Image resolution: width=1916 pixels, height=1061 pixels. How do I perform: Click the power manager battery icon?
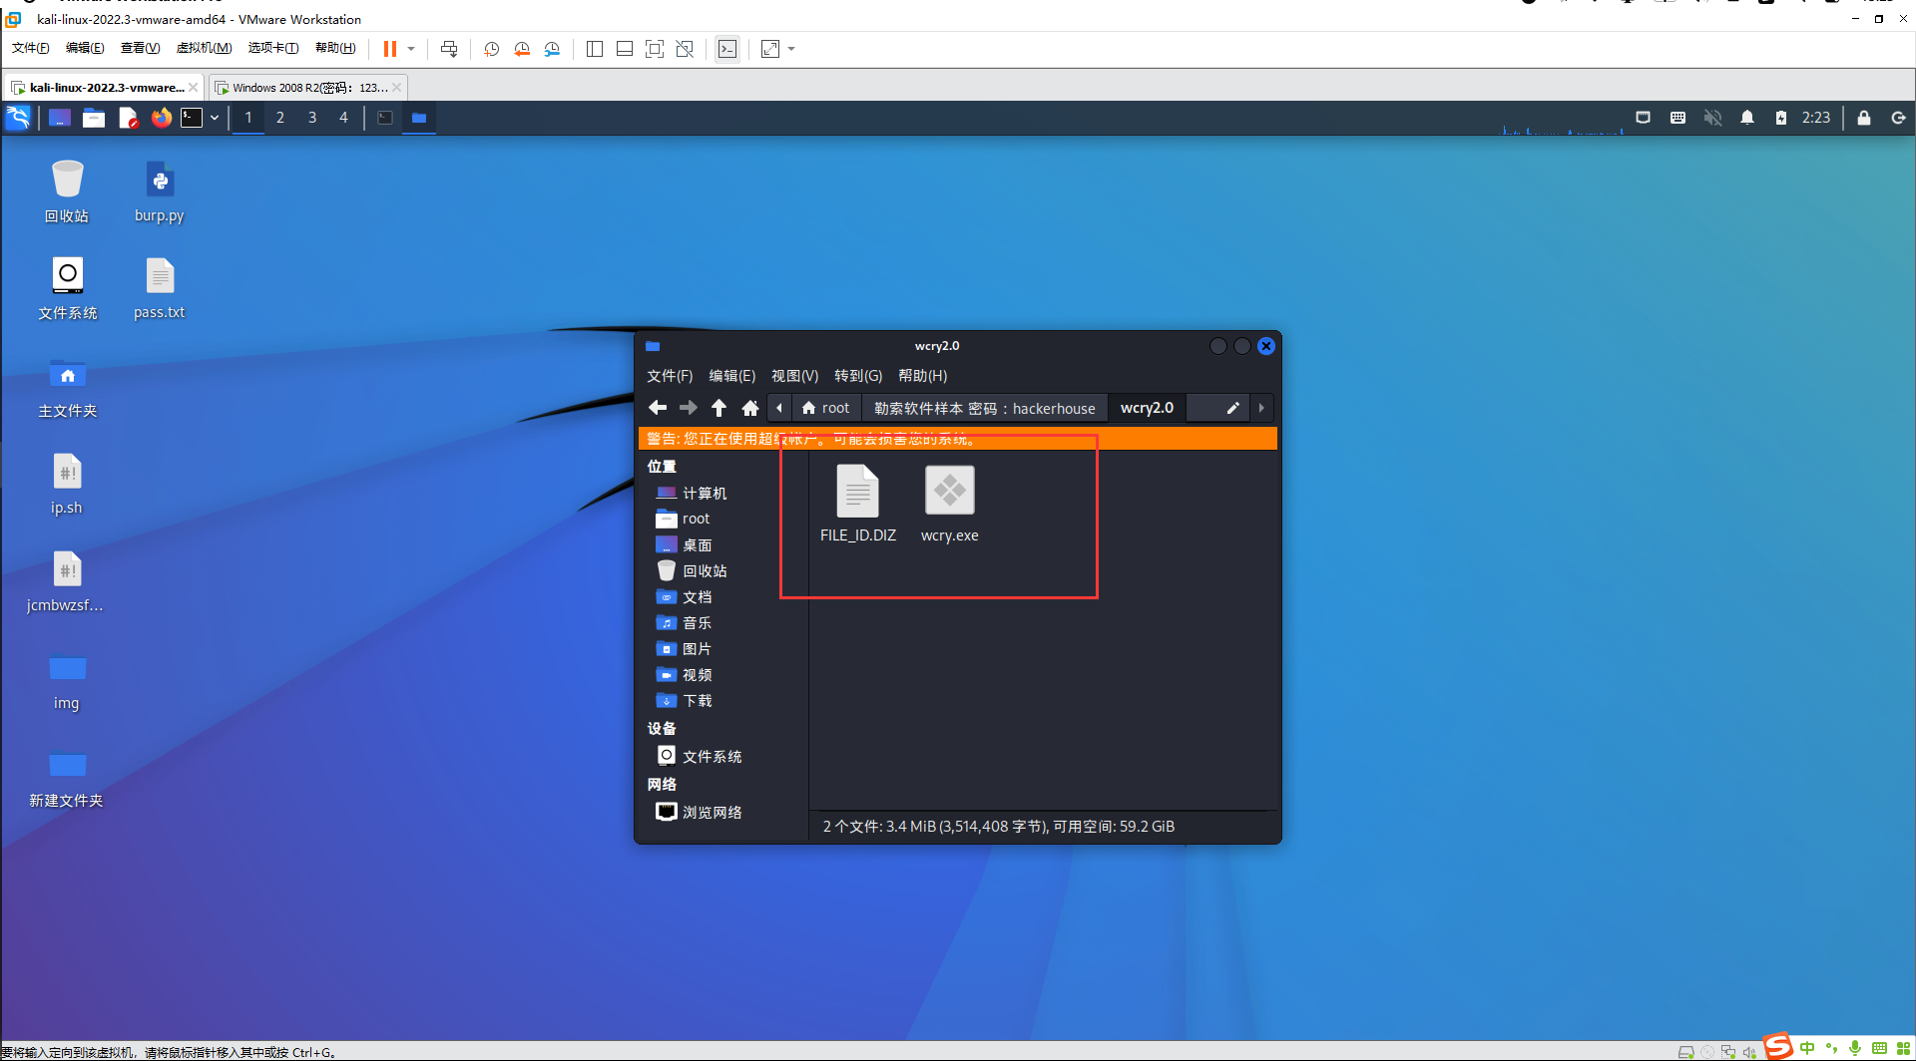coord(1781,118)
